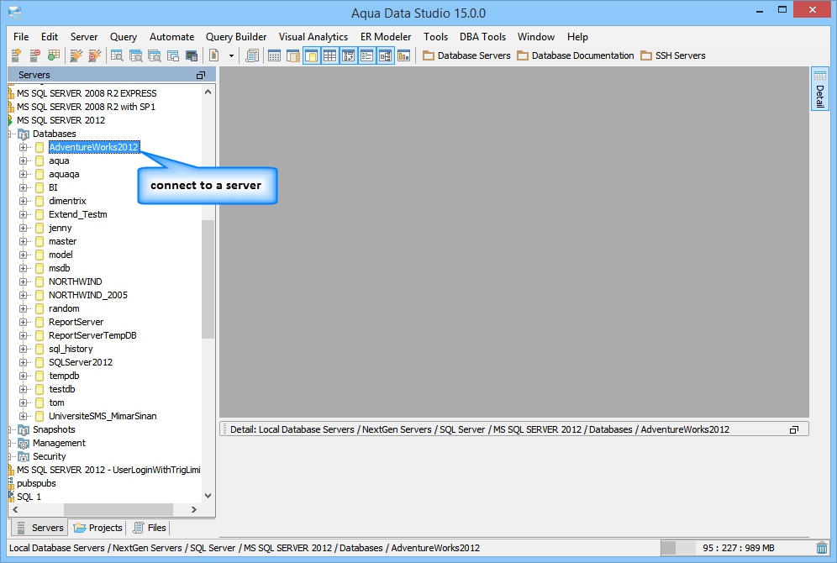Screen dimensions: 837x563
Task: Click the dark terminal window toolbar icon
Action: pyautogui.click(x=192, y=55)
